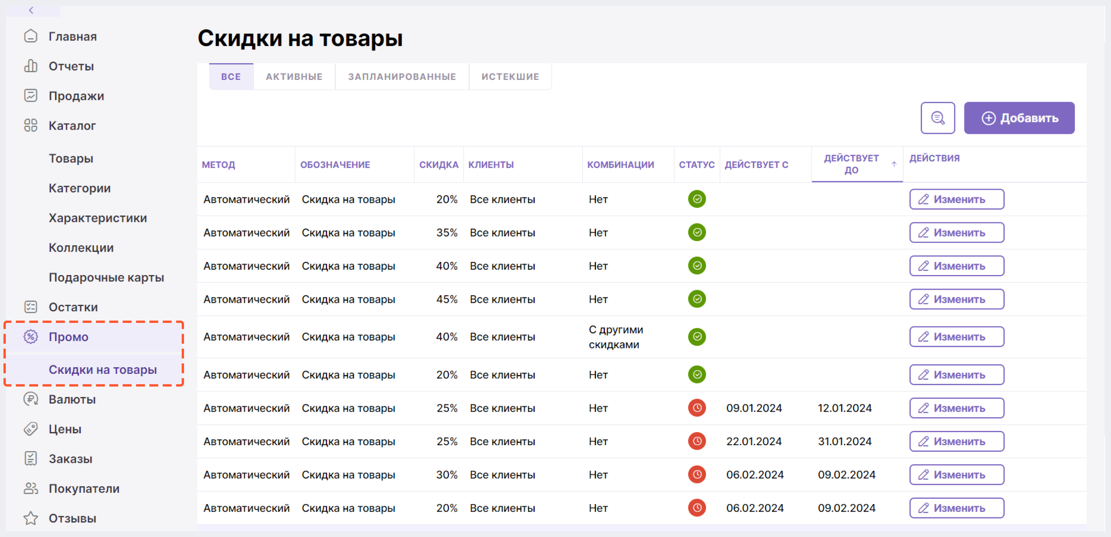Click the Продажи sales icon
This screenshot has width=1111, height=537.
point(30,96)
